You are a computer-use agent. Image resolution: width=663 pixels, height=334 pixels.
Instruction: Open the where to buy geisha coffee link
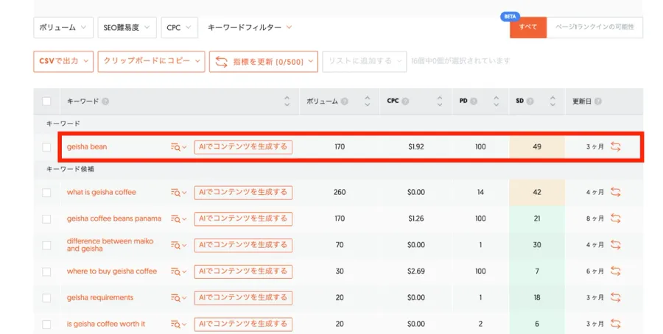(x=112, y=271)
